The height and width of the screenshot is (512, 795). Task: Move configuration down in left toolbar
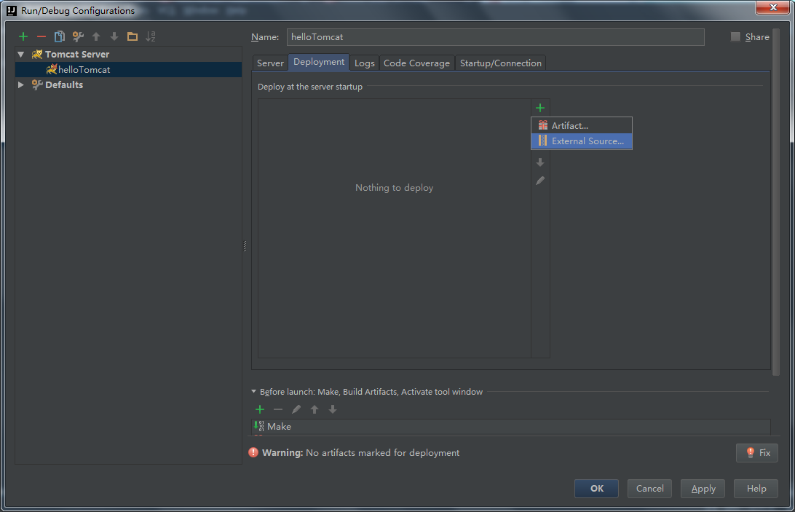(114, 36)
